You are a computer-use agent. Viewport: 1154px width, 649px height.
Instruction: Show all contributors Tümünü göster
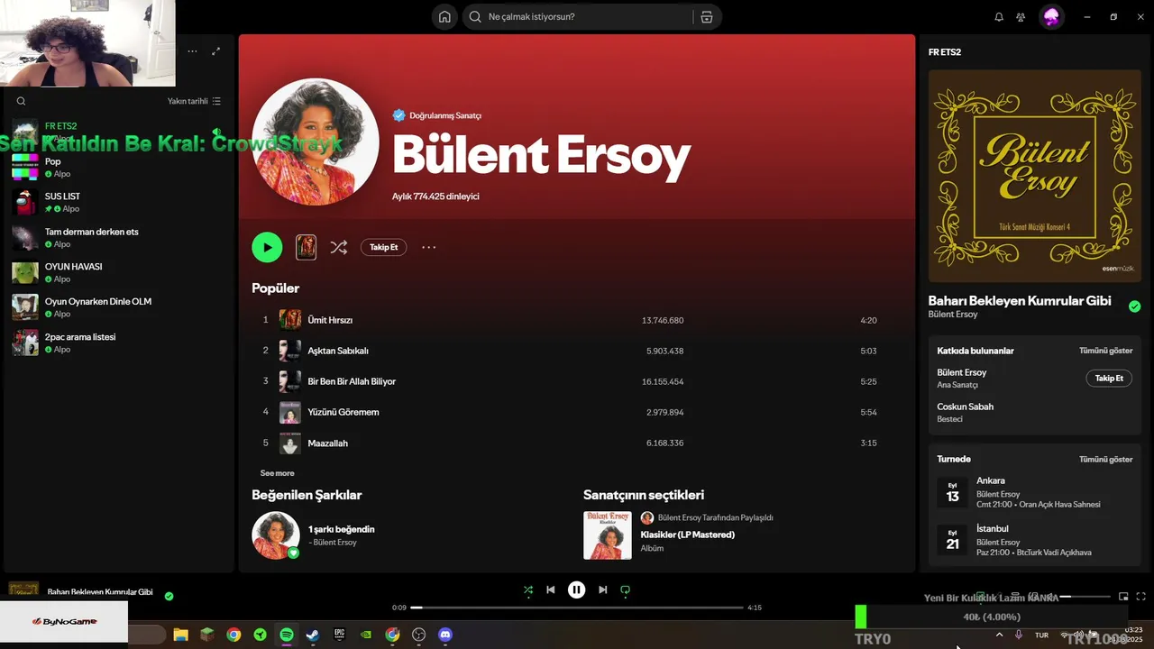point(1105,351)
